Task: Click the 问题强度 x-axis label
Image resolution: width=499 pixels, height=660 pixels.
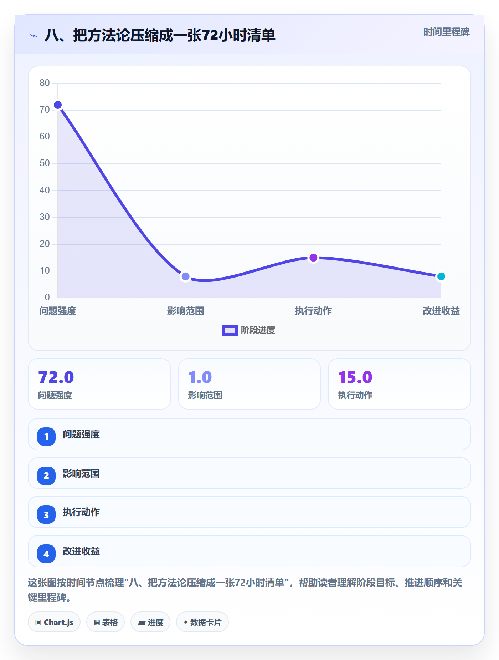Action: coord(58,311)
